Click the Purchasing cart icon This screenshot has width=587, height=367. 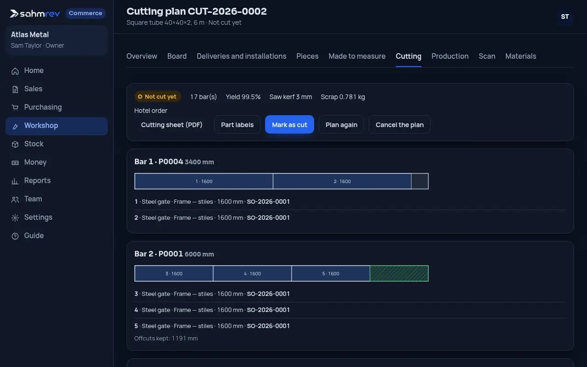click(x=15, y=107)
